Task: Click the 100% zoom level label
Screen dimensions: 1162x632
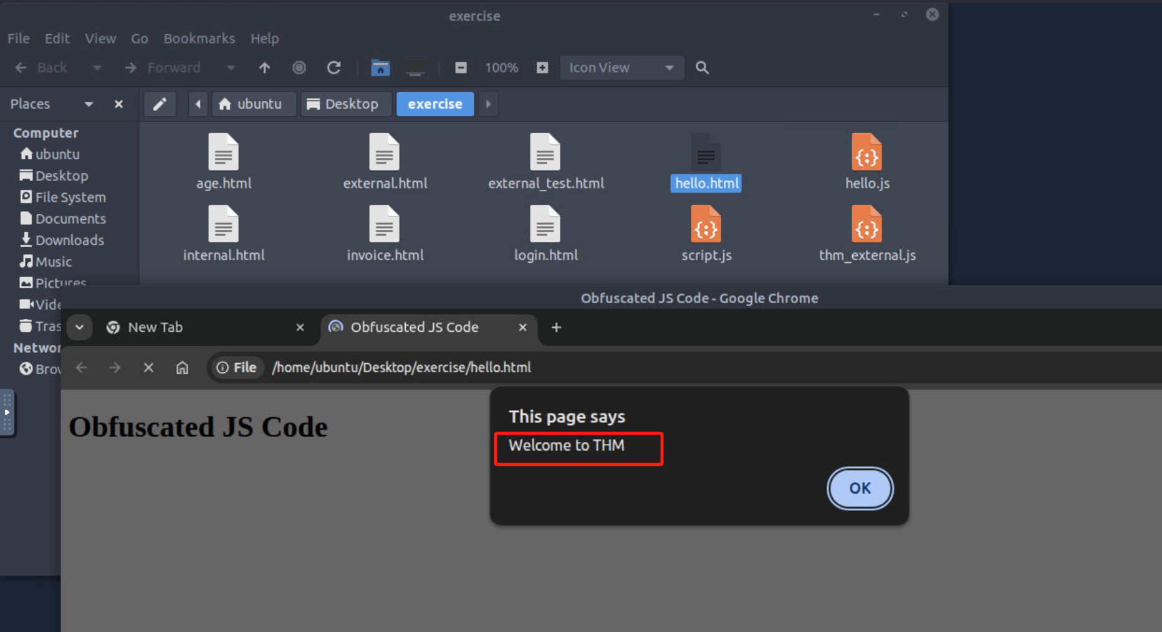Action: tap(502, 67)
